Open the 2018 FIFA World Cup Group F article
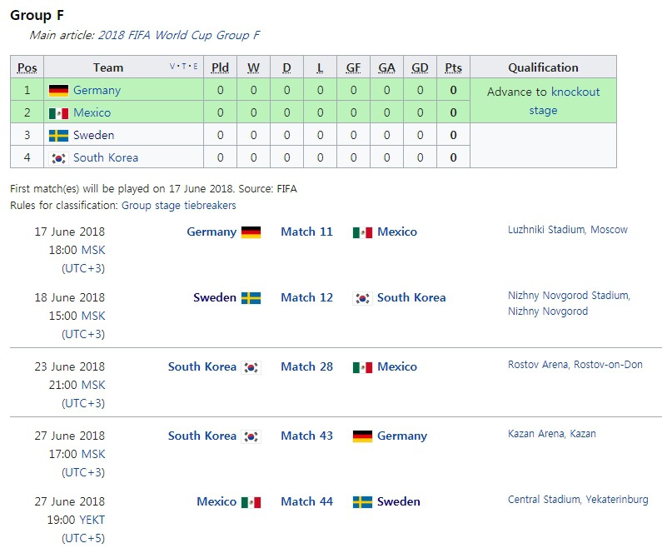 pos(179,35)
